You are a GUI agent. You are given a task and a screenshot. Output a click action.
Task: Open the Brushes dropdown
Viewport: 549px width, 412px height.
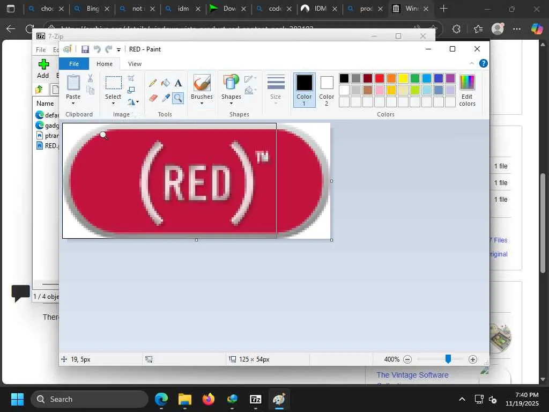(x=202, y=103)
